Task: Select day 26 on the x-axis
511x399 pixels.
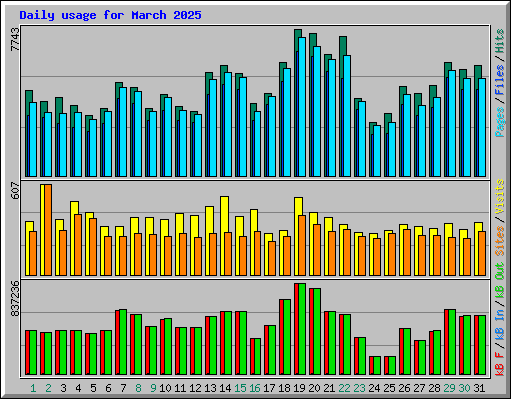Action: (x=404, y=388)
